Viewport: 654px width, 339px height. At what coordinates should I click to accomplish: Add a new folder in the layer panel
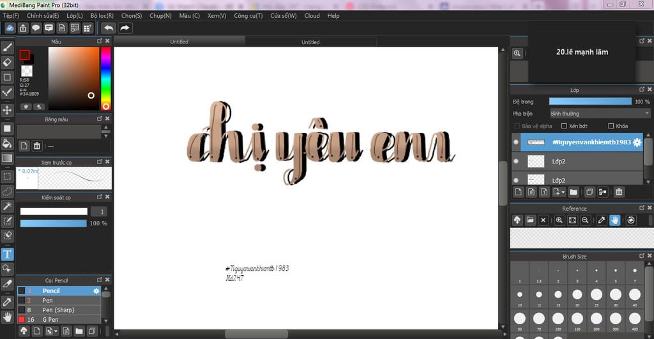[574, 192]
